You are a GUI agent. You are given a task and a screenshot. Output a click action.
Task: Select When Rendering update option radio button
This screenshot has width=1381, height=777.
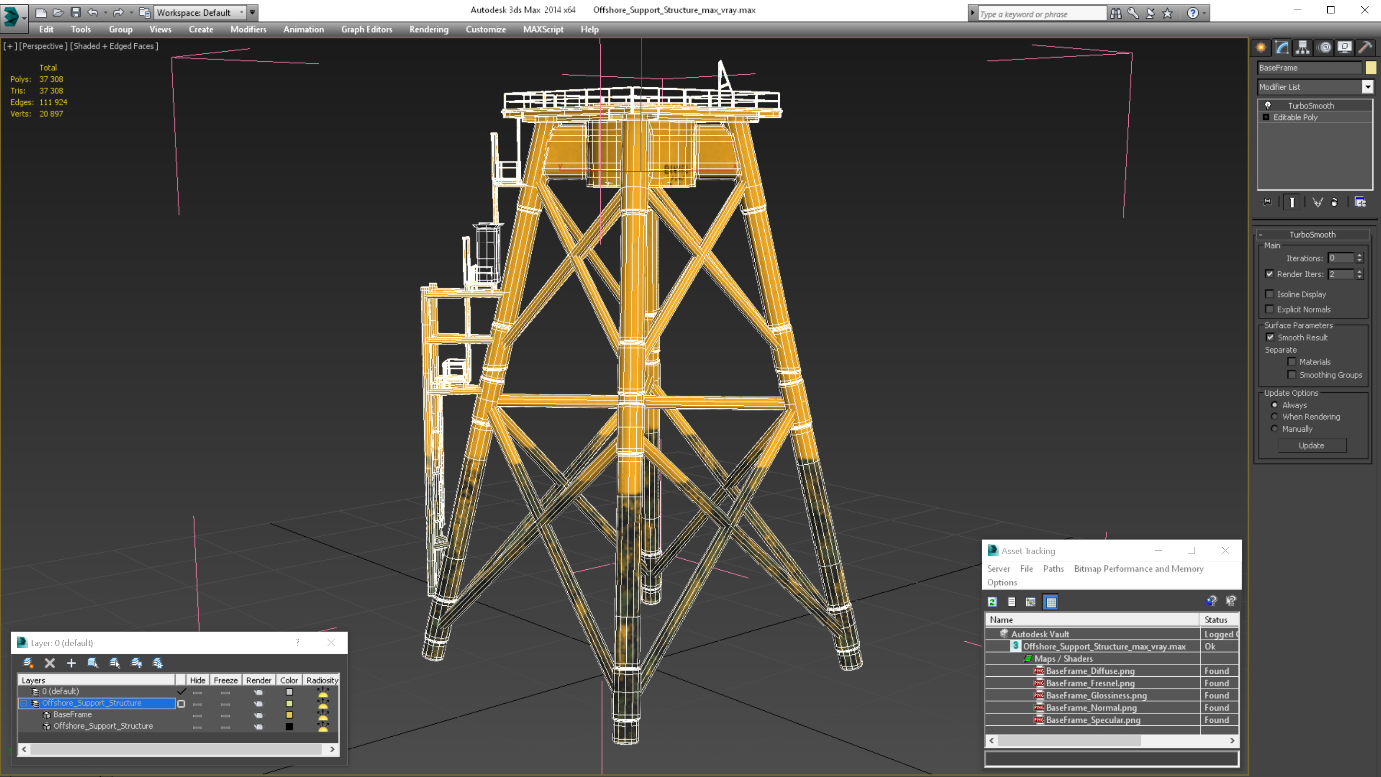(x=1275, y=416)
